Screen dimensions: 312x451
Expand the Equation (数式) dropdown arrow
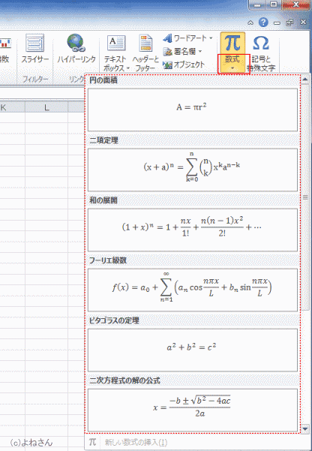coord(233,68)
